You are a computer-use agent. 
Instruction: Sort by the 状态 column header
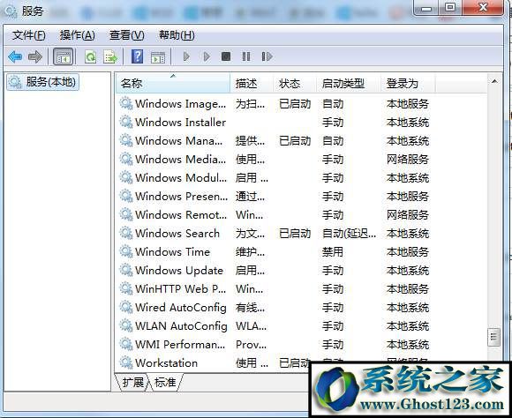click(295, 84)
